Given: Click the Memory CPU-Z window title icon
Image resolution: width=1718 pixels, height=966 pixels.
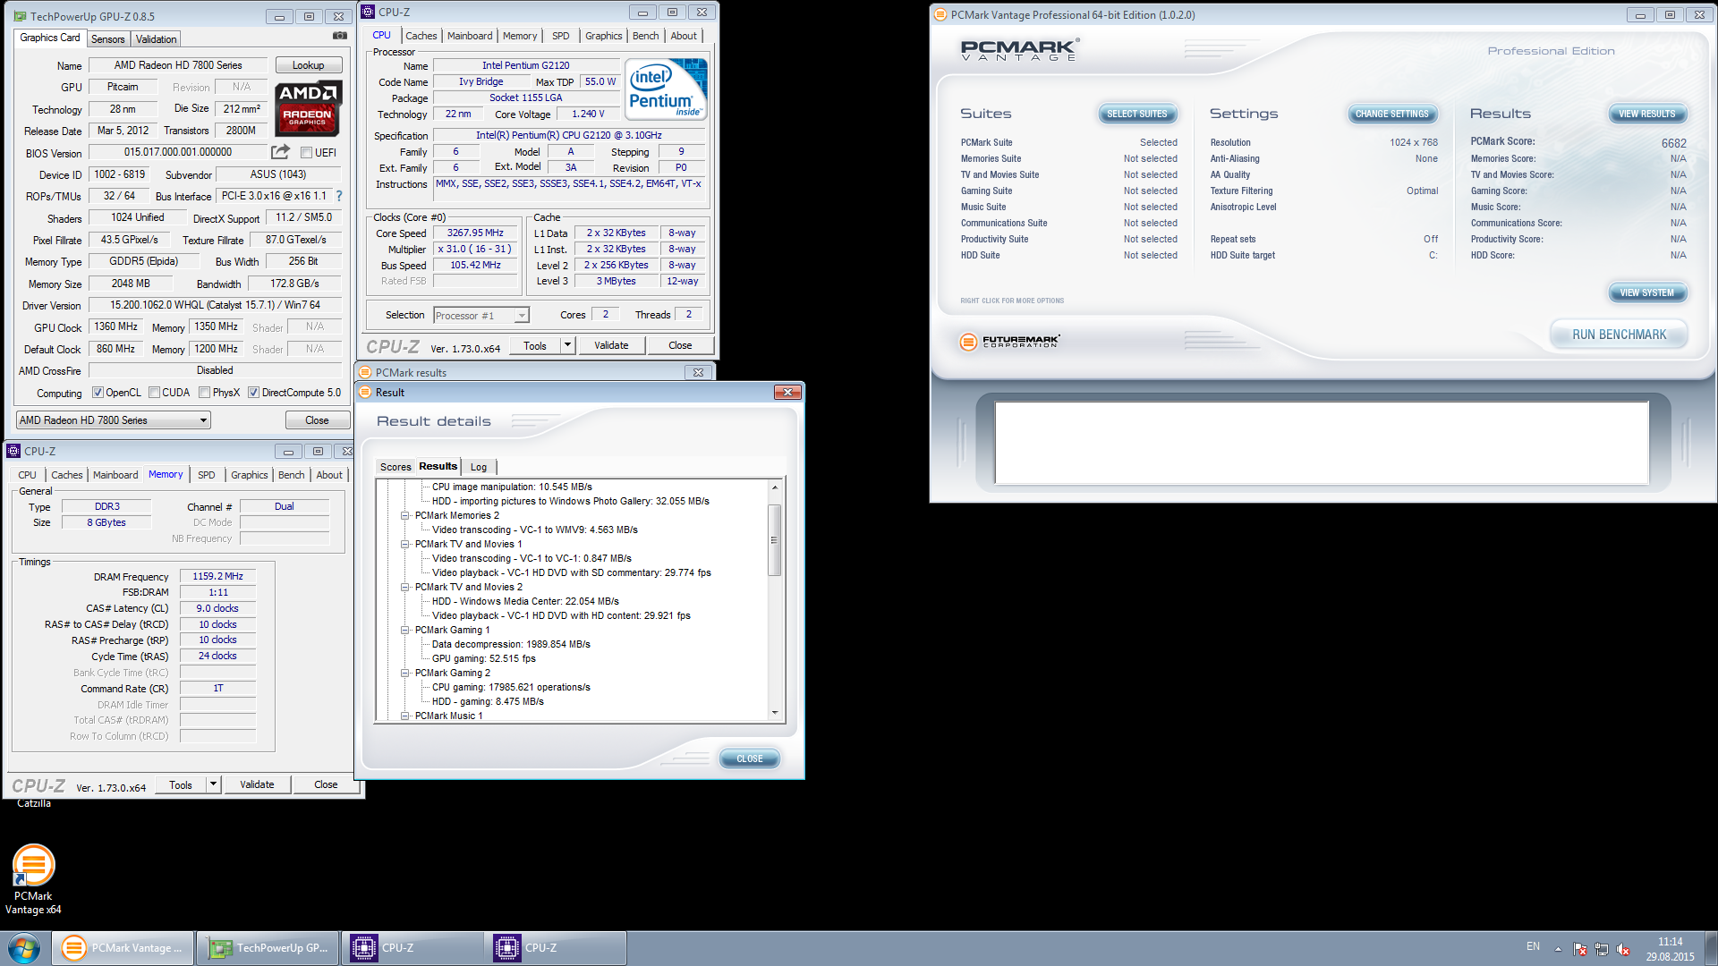Looking at the screenshot, I should [x=13, y=451].
